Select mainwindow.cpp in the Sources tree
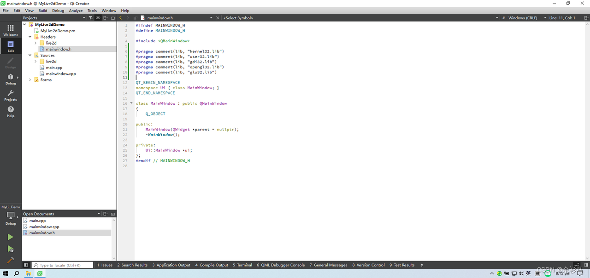Screen dimensions: 590x278 (61, 74)
